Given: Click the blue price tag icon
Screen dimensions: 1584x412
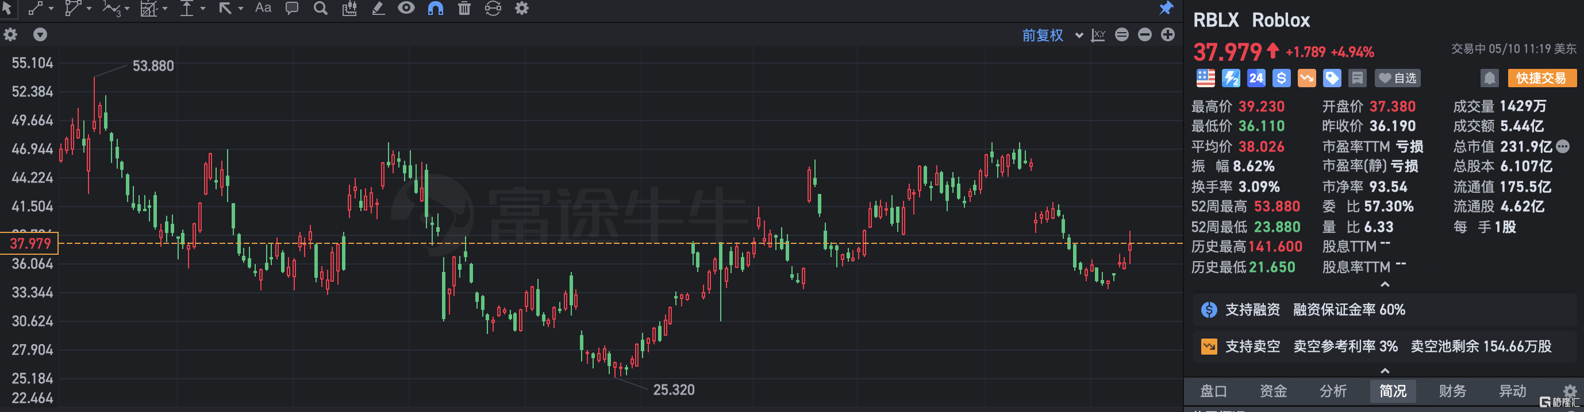Looking at the screenshot, I should (x=1332, y=78).
